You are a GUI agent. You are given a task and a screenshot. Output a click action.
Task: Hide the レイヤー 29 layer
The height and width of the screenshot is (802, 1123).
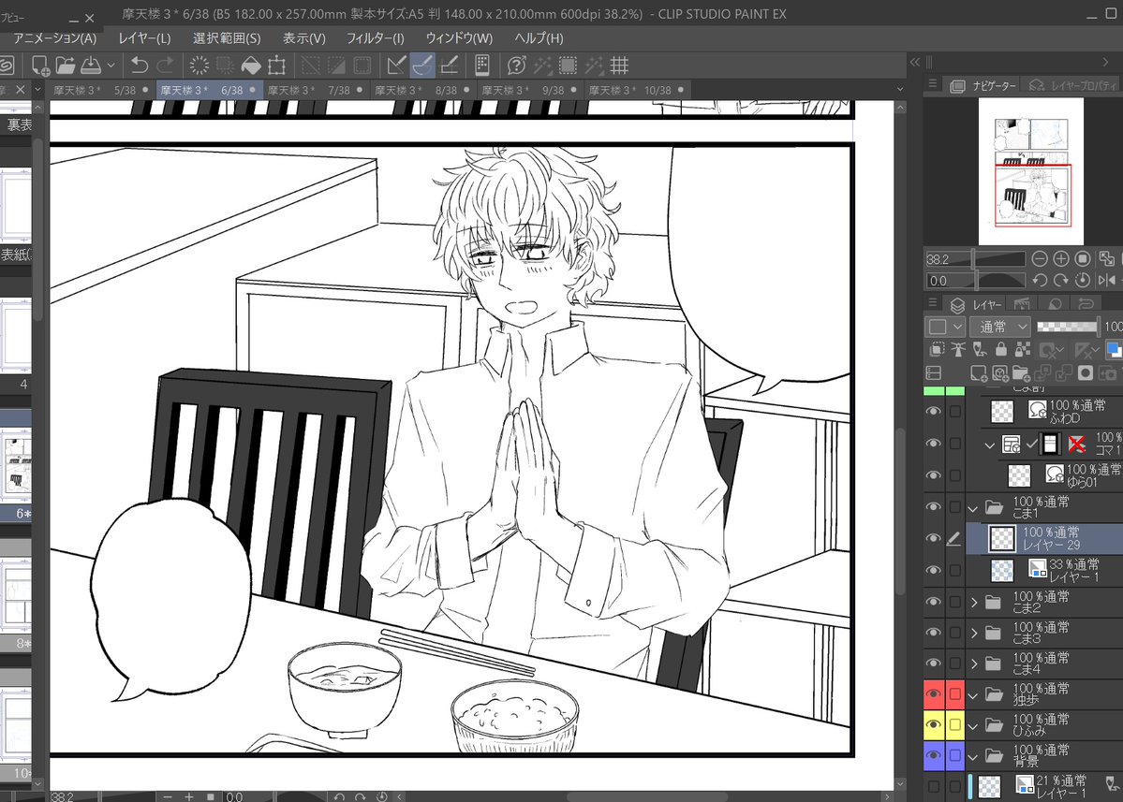[933, 539]
